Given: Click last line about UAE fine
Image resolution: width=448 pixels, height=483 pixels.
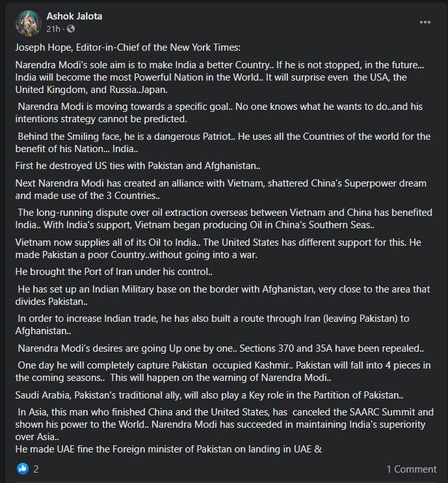Looking at the screenshot, I should (168, 449).
